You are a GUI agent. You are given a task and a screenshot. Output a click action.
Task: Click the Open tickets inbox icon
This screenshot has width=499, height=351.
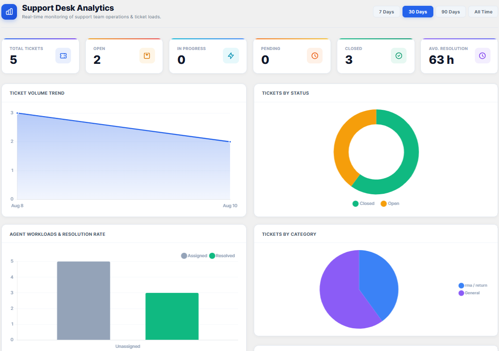tap(147, 56)
